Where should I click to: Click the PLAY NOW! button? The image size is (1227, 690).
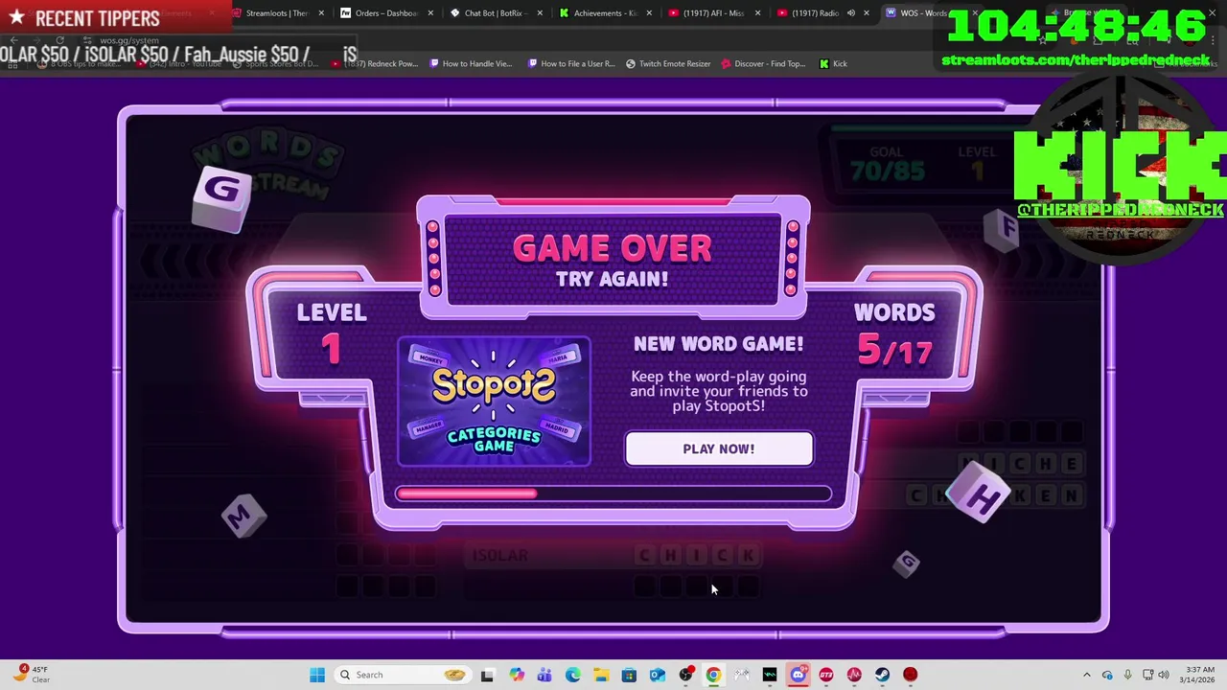click(719, 448)
